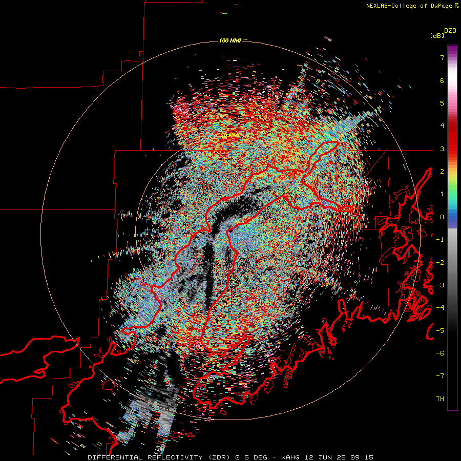
Task: Click the 3 value on the color scale
Action: pos(442,149)
